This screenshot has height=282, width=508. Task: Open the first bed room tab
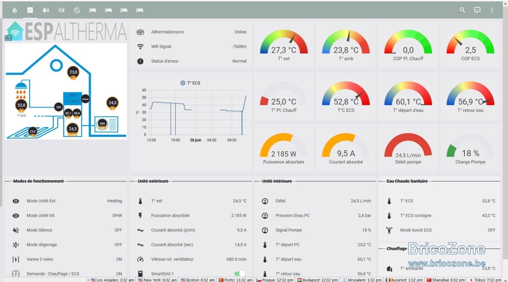pos(93,10)
